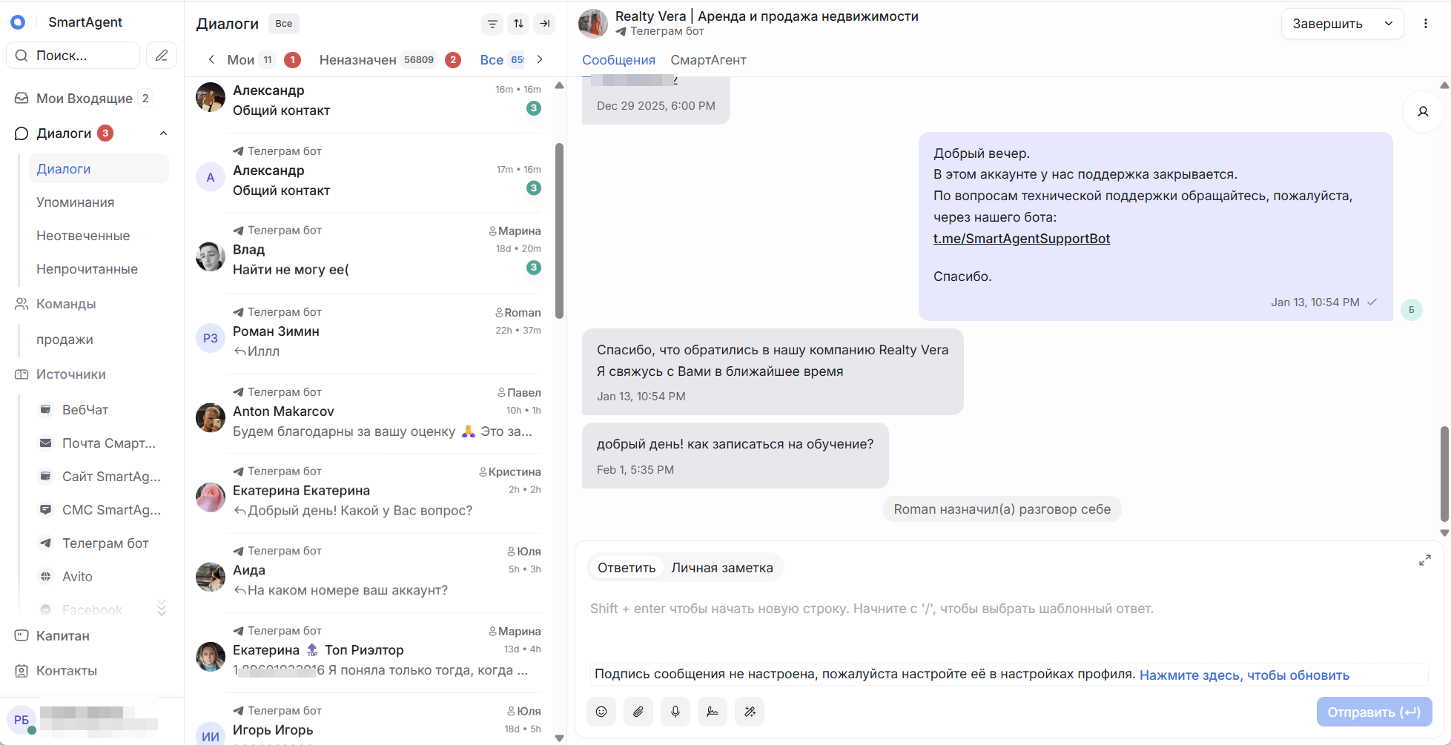Select the Неназначен conversations filter
The height and width of the screenshot is (745, 1451).
(358, 59)
